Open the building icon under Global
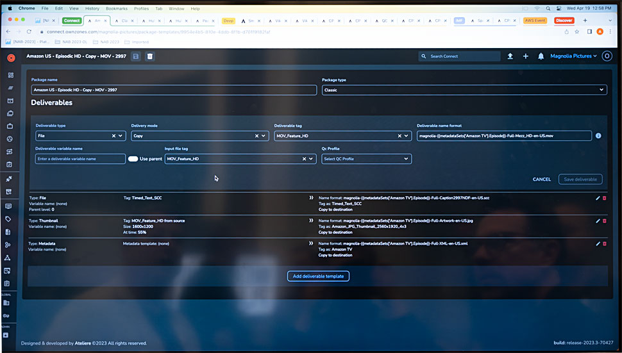This screenshot has width=622, height=353. pos(6,302)
